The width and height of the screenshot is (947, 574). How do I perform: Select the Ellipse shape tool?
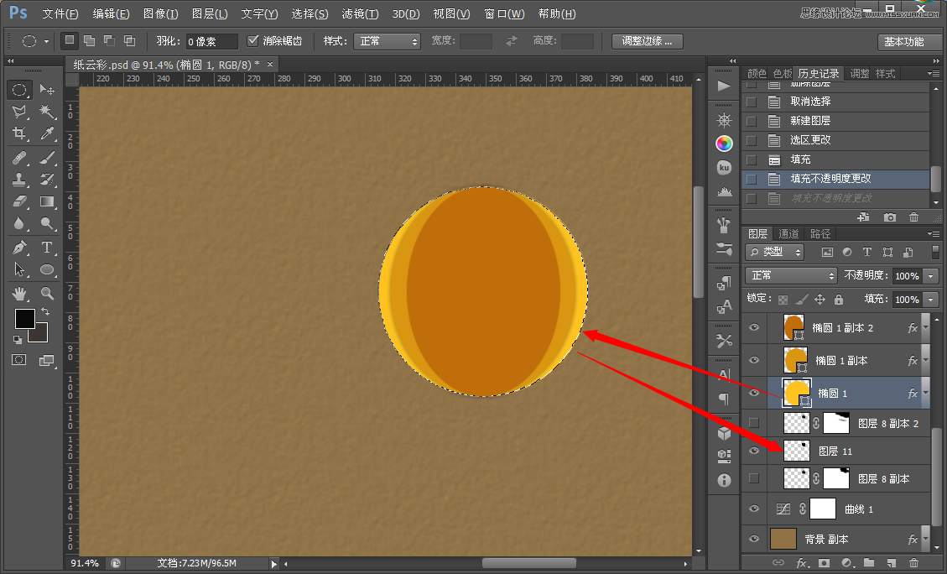[47, 269]
